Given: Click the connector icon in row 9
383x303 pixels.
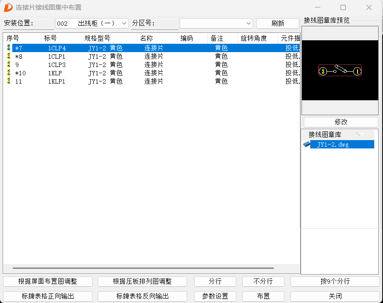Looking at the screenshot, I should [x=9, y=64].
